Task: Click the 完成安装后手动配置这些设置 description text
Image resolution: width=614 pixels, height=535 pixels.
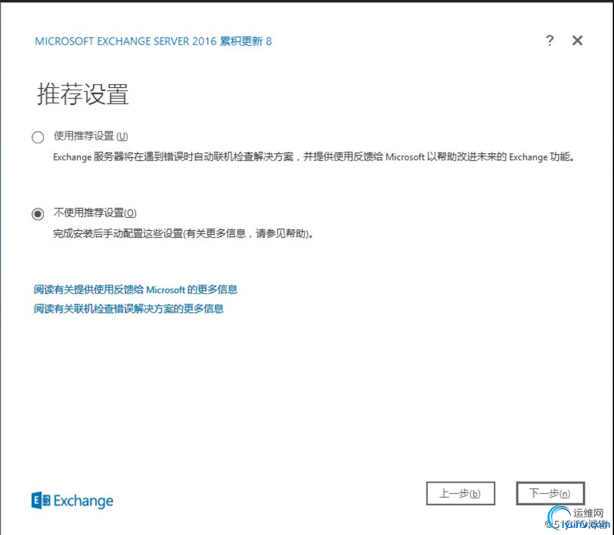Action: point(184,234)
